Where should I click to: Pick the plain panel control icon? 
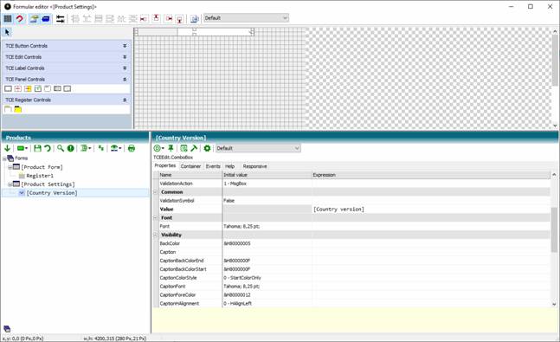pyautogui.click(x=8, y=88)
